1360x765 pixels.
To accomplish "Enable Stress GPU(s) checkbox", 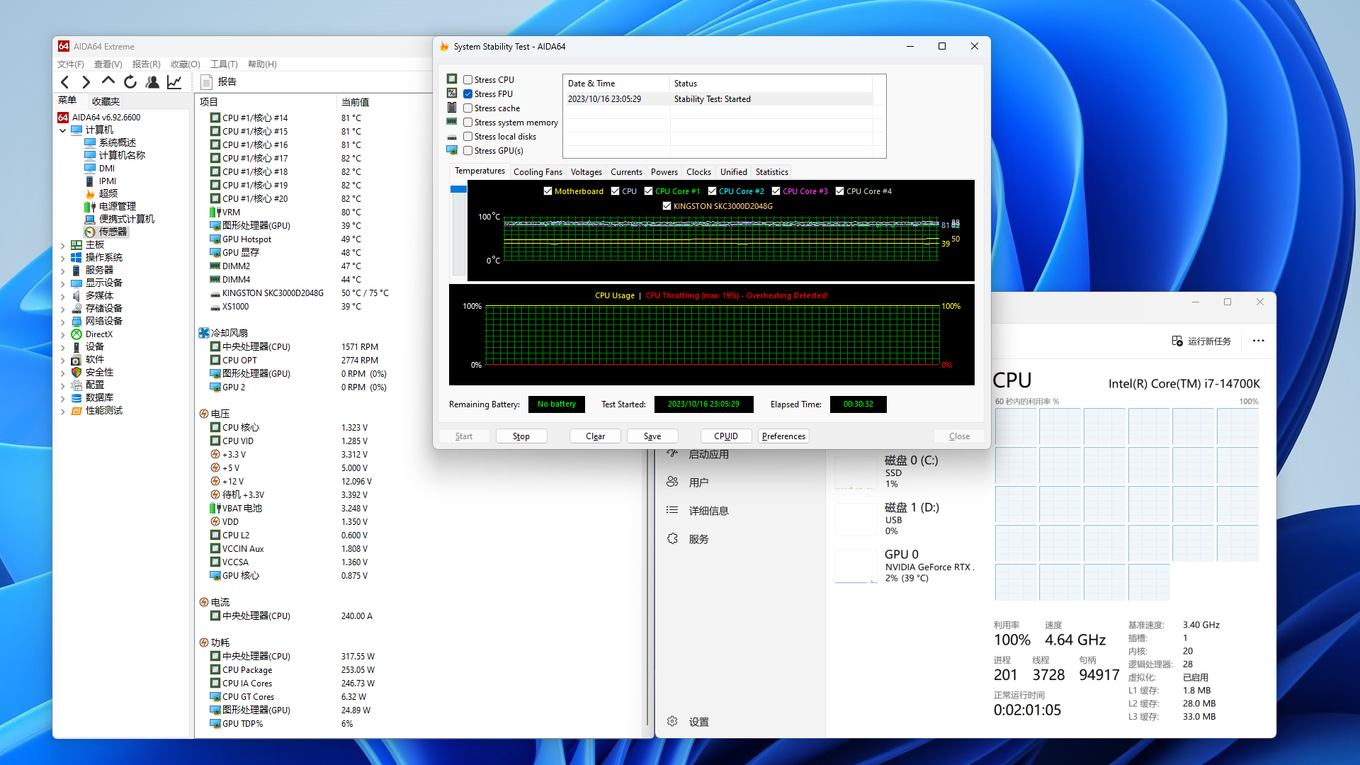I will [468, 151].
